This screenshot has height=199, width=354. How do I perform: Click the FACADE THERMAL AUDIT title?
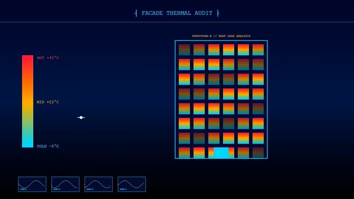point(177,13)
